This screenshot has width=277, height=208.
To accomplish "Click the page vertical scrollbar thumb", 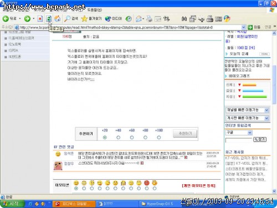I will coord(274,84).
